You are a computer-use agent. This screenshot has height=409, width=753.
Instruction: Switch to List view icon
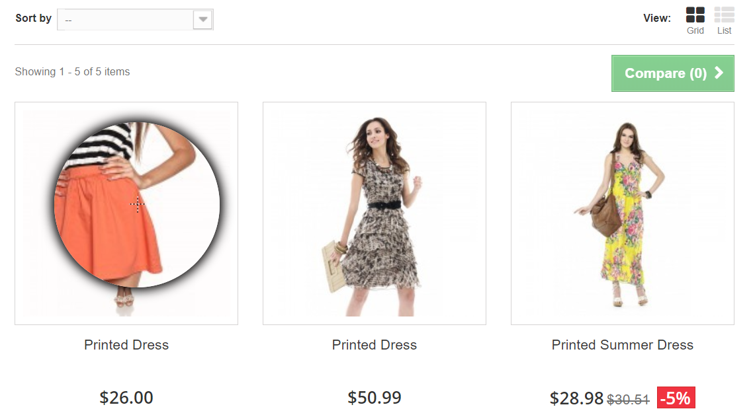click(724, 15)
